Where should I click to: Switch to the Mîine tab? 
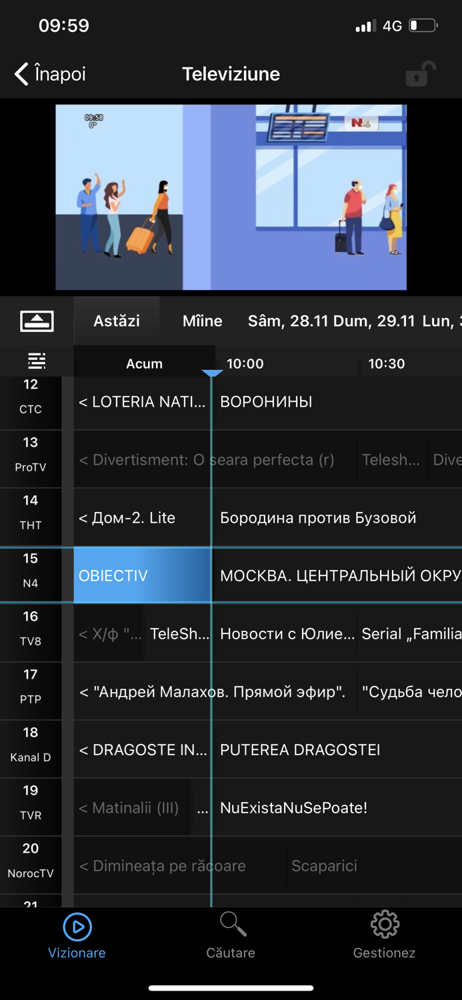tap(203, 321)
